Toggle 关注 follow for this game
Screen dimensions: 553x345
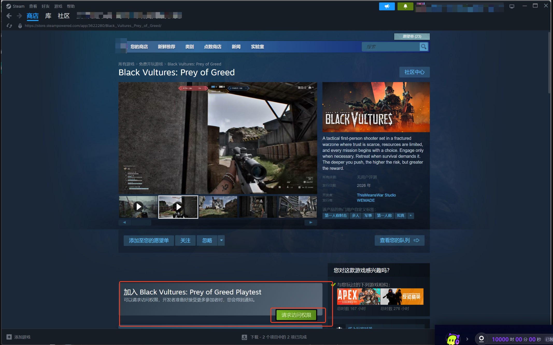click(185, 240)
